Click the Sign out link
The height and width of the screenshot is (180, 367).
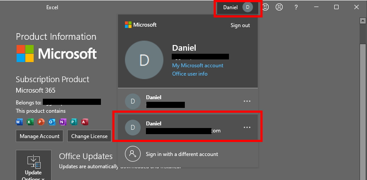point(240,25)
